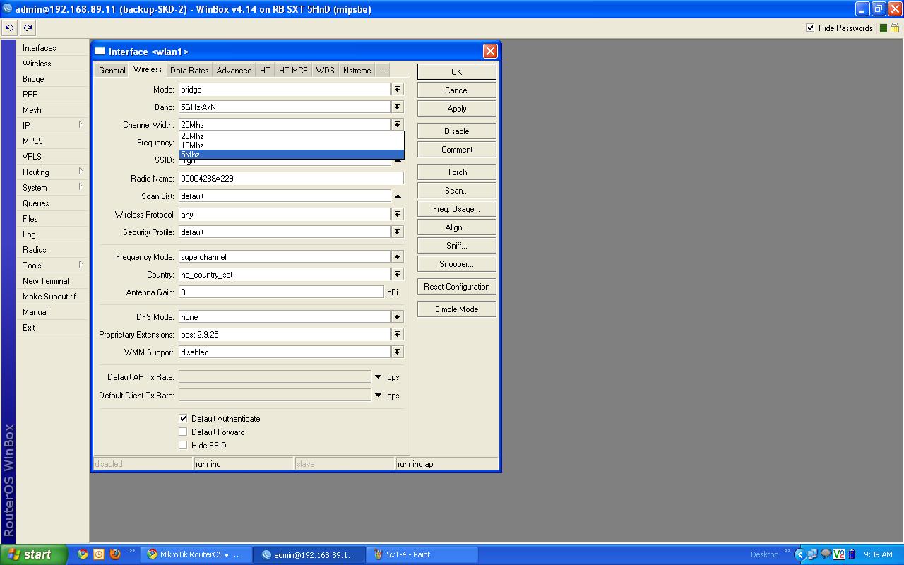Enable the Default Forward checkbox
Screen dimensions: 904x565
pos(183,432)
